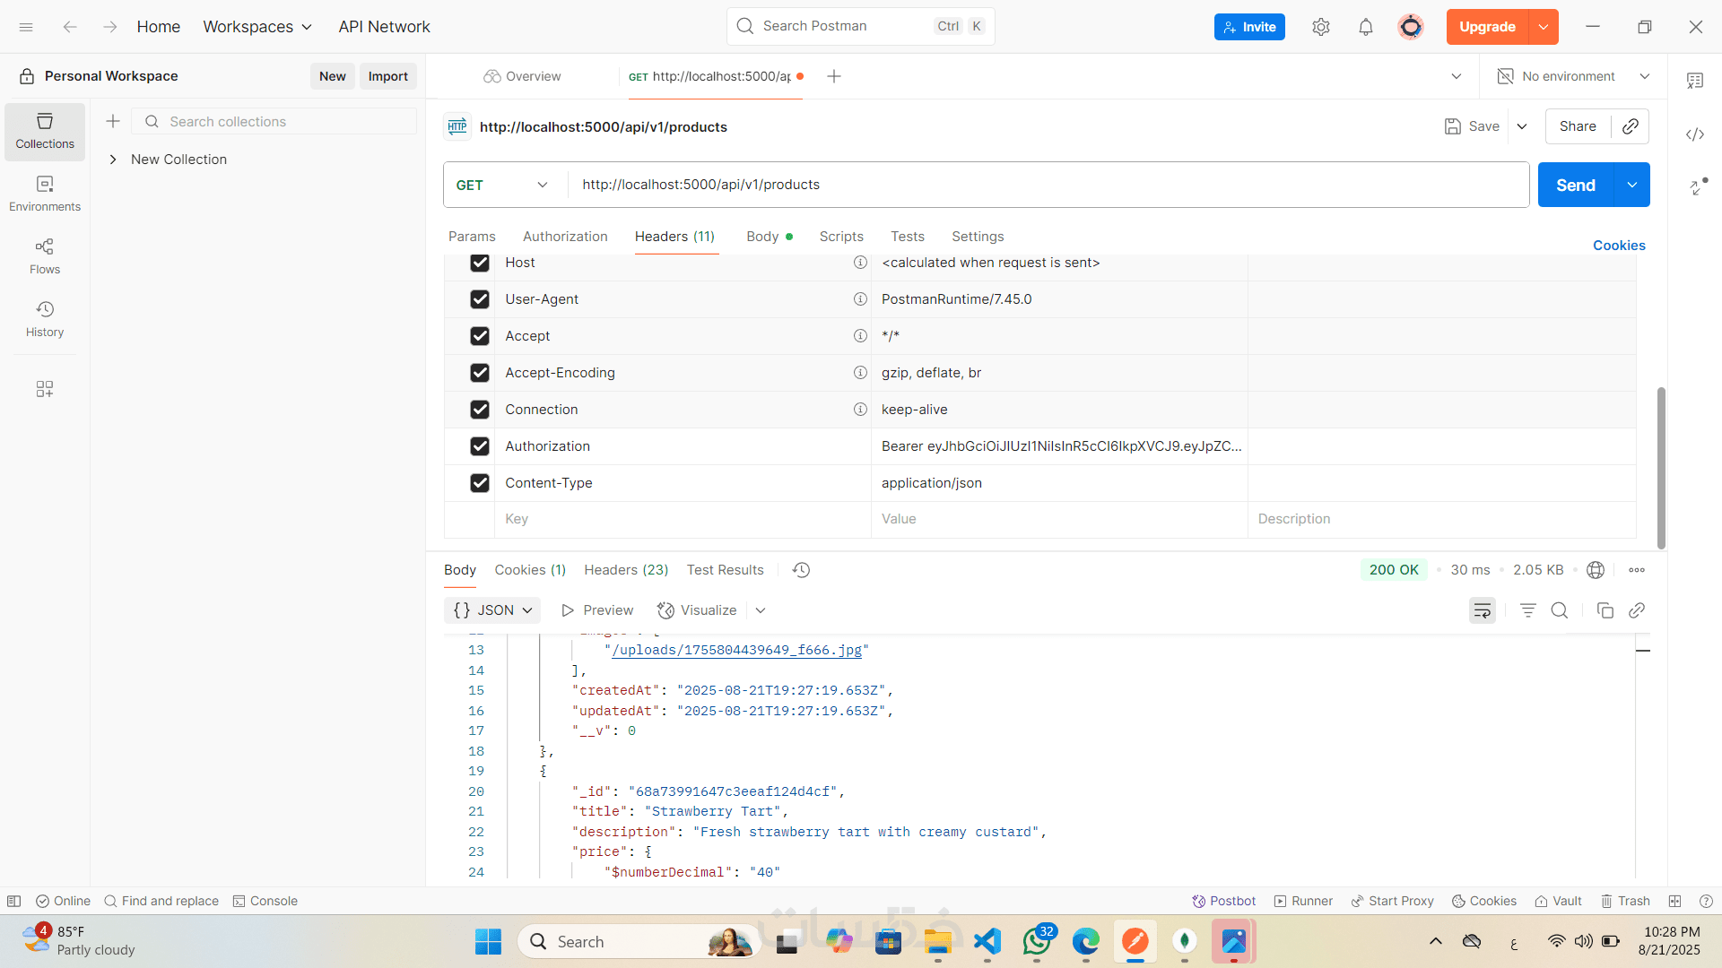Open the JSON format dropdown
This screenshot has height=968, width=1722.
tap(492, 610)
